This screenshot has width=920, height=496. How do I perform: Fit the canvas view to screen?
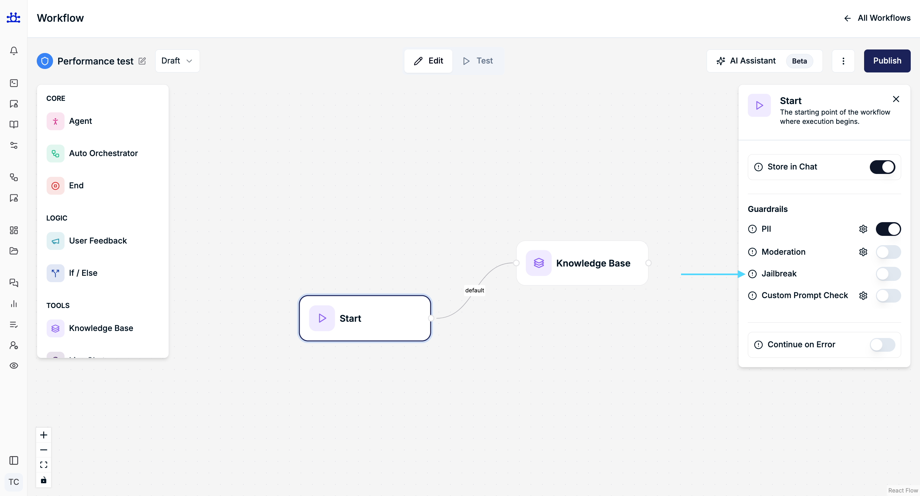click(43, 465)
